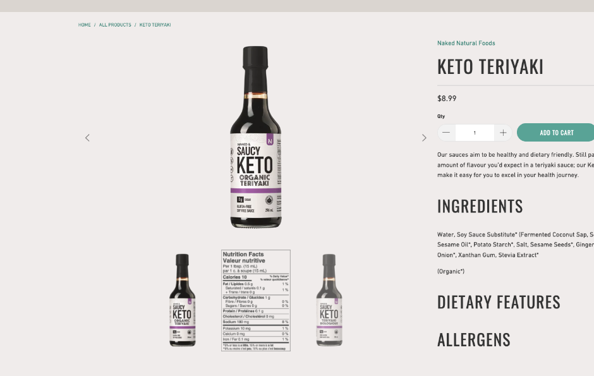Open the Naked Natural Foods brand link
The image size is (594, 376).
click(x=466, y=43)
